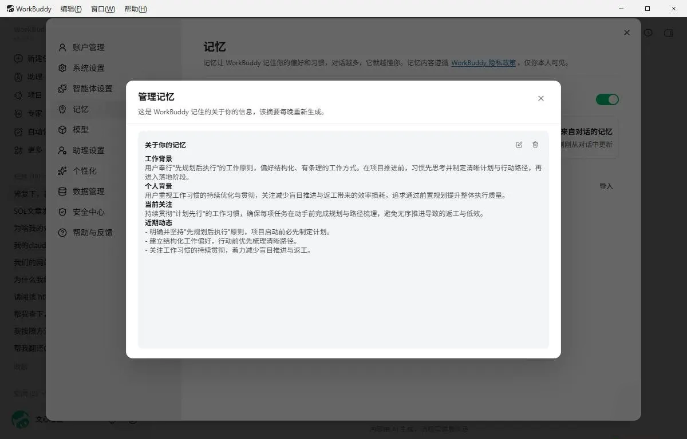The width and height of the screenshot is (687, 439).
Task: Click the 管理记忆 dialog title
Action: pyautogui.click(x=156, y=97)
